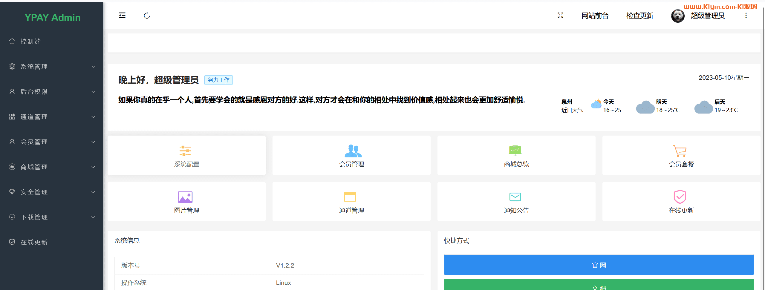The image size is (765, 290).
Task: Click the 在线更新 shield icon card
Action: [680, 197]
